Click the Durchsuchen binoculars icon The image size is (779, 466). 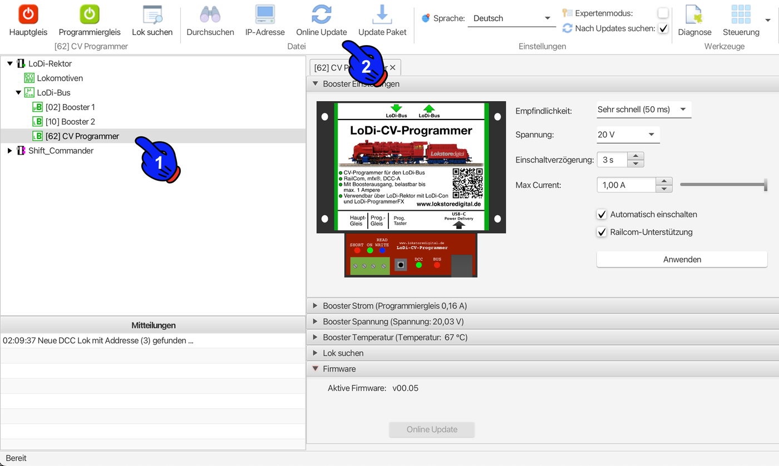(210, 14)
